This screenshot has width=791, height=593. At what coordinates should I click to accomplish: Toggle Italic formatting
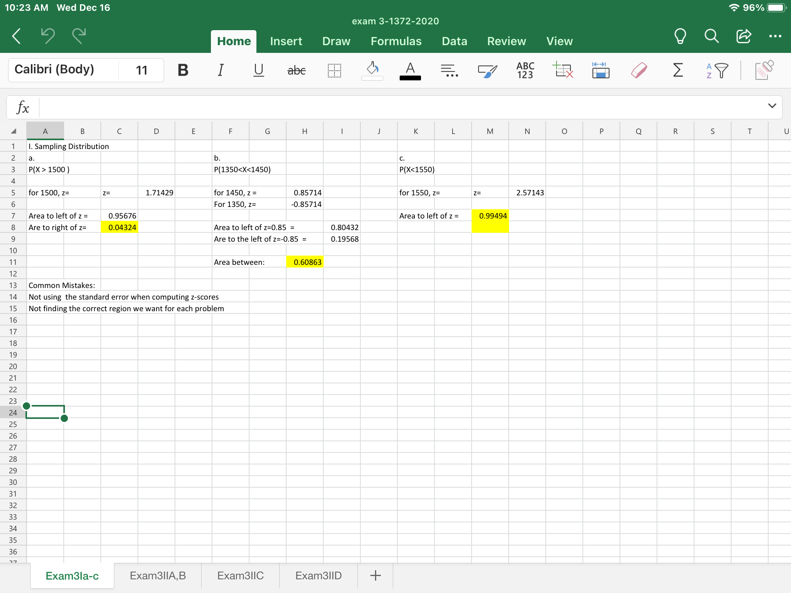[221, 70]
